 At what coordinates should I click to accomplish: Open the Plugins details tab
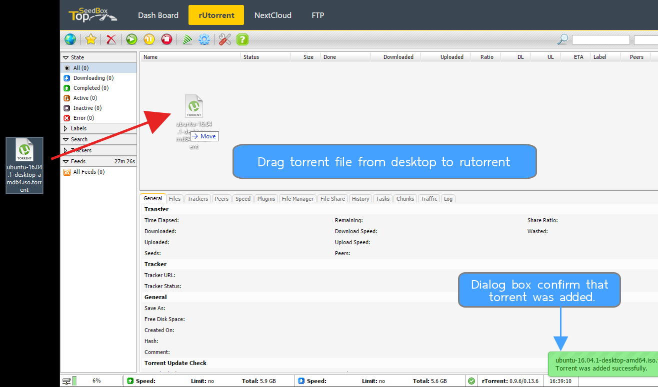(x=266, y=199)
